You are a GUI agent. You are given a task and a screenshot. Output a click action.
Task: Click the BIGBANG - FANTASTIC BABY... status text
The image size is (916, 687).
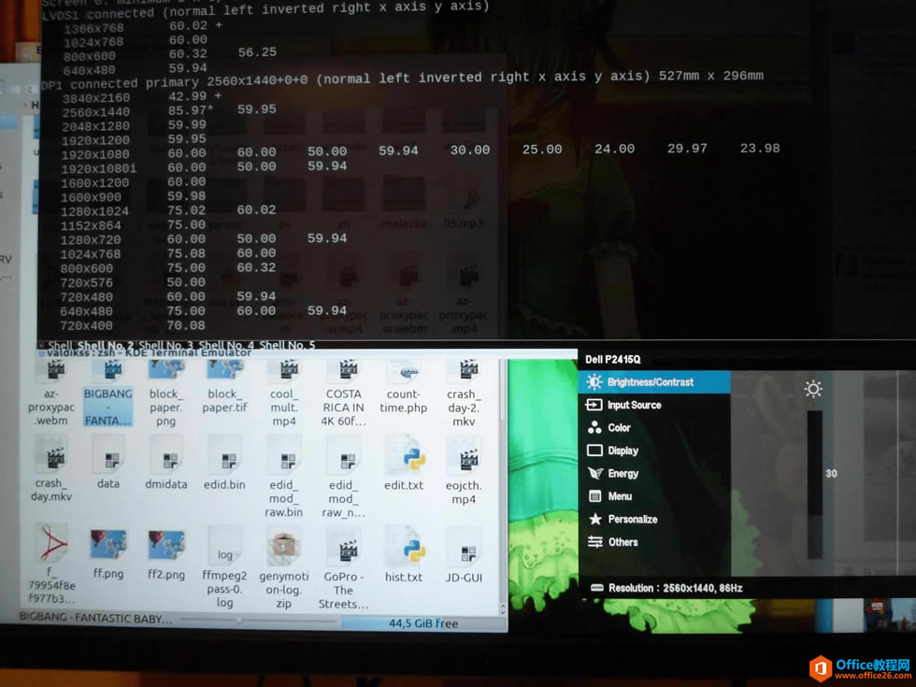pyautogui.click(x=95, y=618)
